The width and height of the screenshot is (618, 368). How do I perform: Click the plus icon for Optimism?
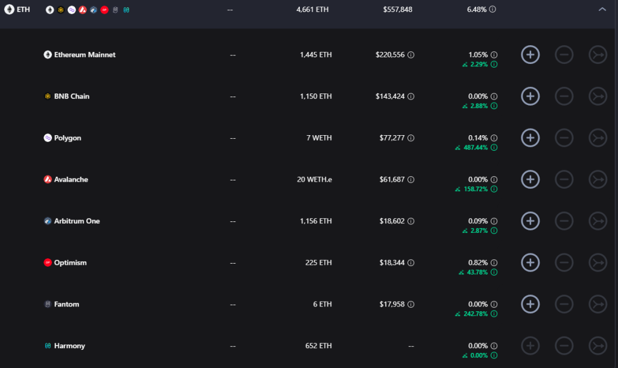pyautogui.click(x=530, y=262)
